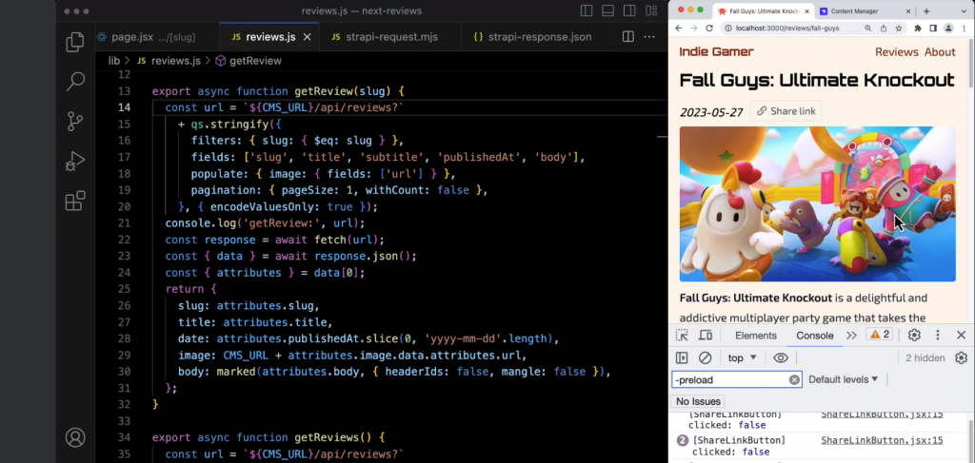Select the inspect element tool in DevTools
This screenshot has width=975, height=463.
(x=682, y=336)
